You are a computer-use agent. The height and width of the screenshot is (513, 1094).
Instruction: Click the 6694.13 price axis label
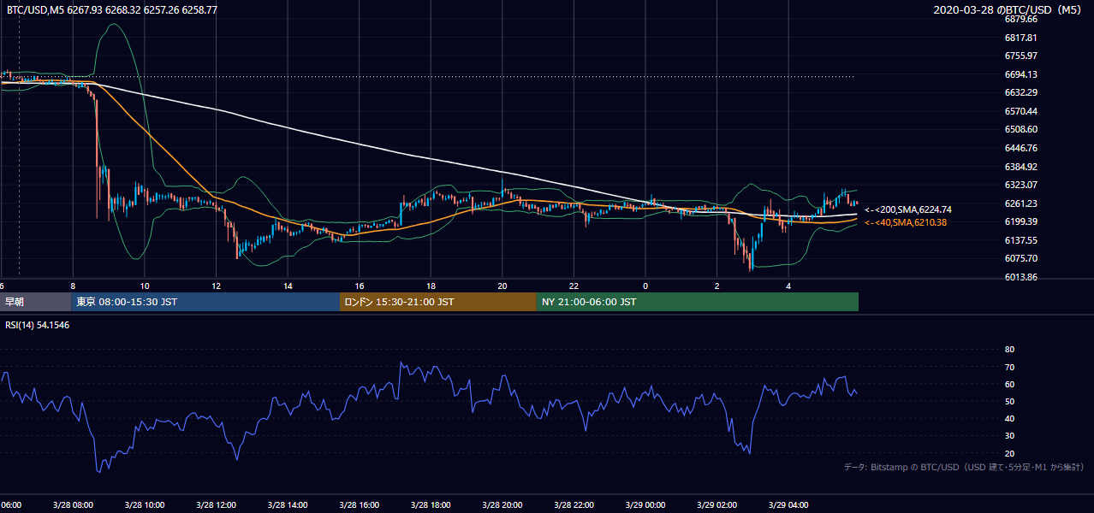click(x=1020, y=74)
